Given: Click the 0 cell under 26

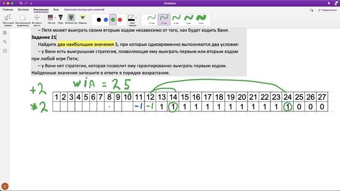Looking at the screenshot, I should 310,107.
